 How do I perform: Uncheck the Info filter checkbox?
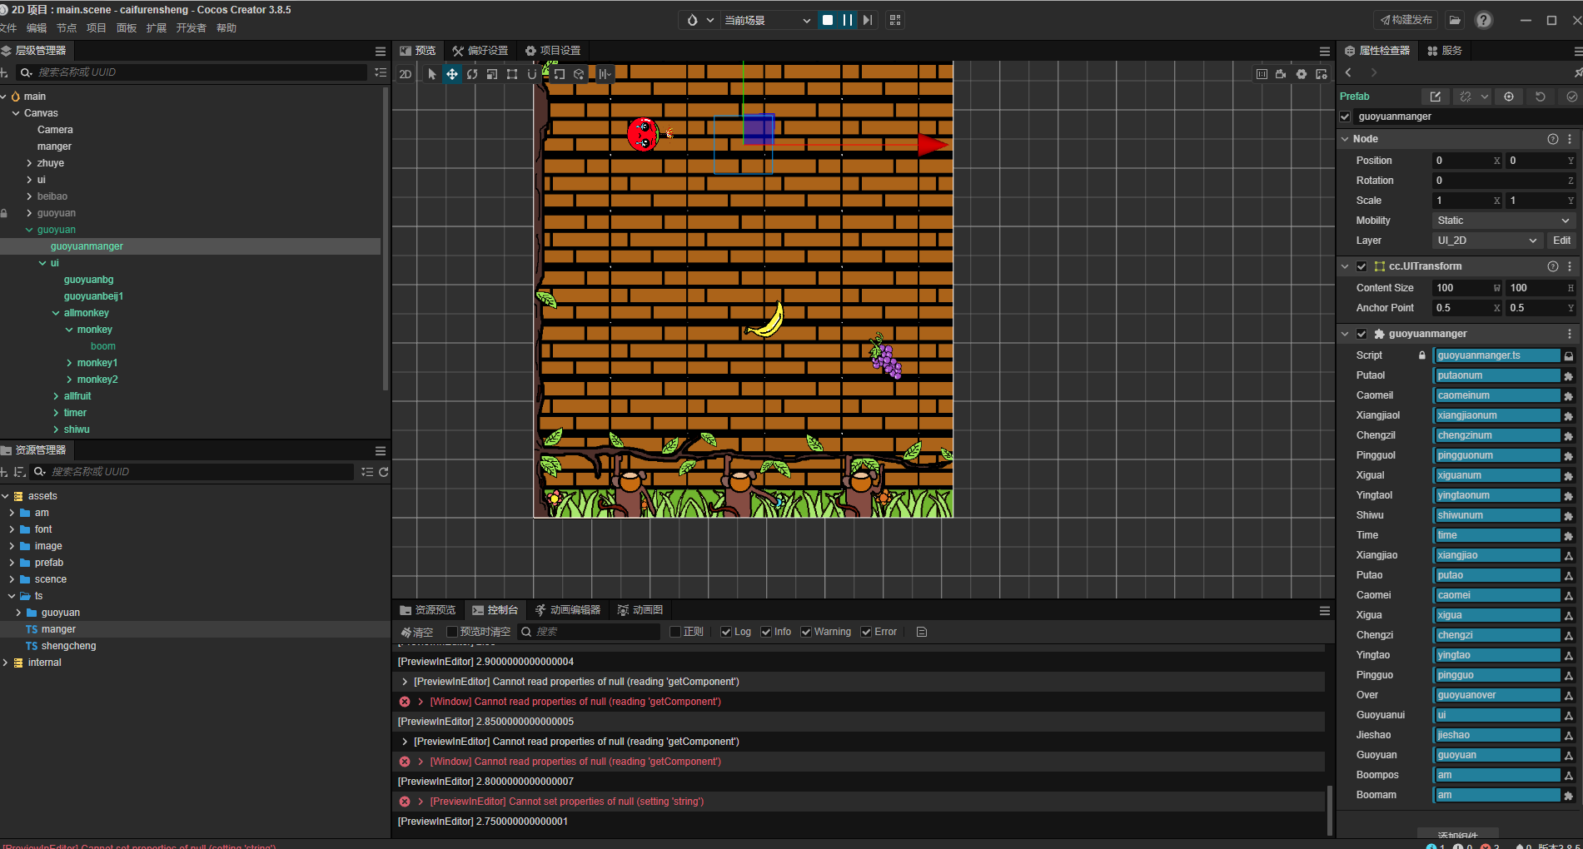[766, 632]
